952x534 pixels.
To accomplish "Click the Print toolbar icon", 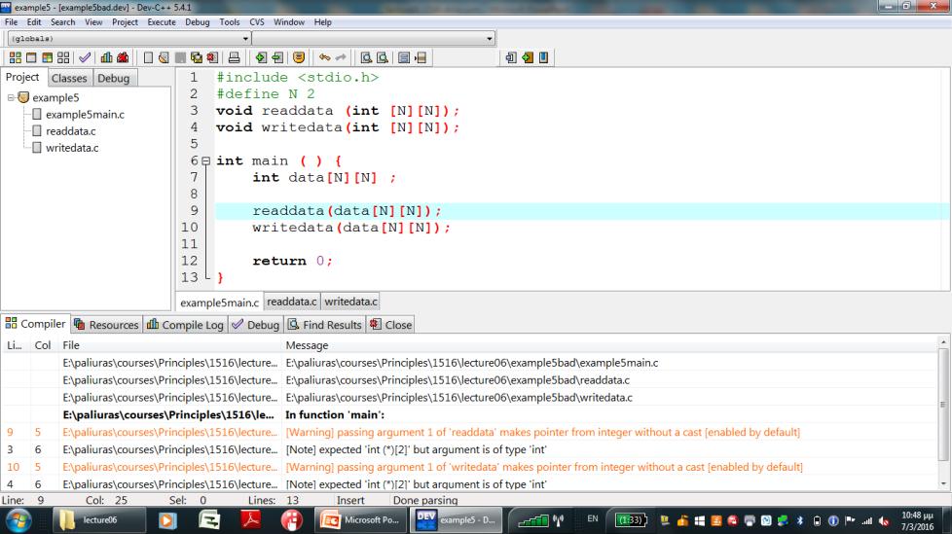I will [x=234, y=57].
